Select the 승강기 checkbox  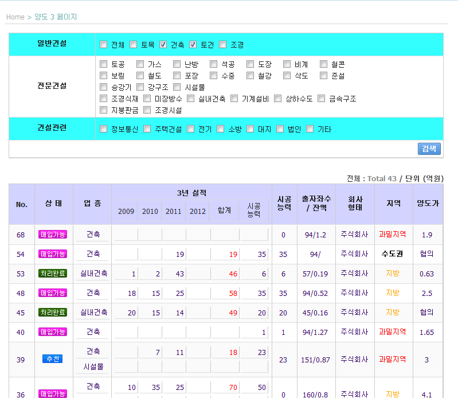point(104,87)
